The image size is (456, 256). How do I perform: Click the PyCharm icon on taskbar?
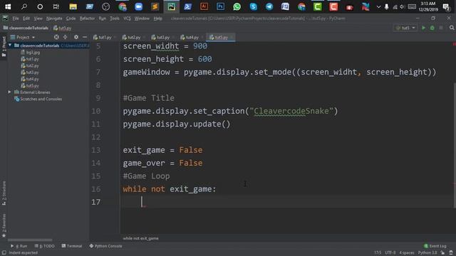(171, 6)
